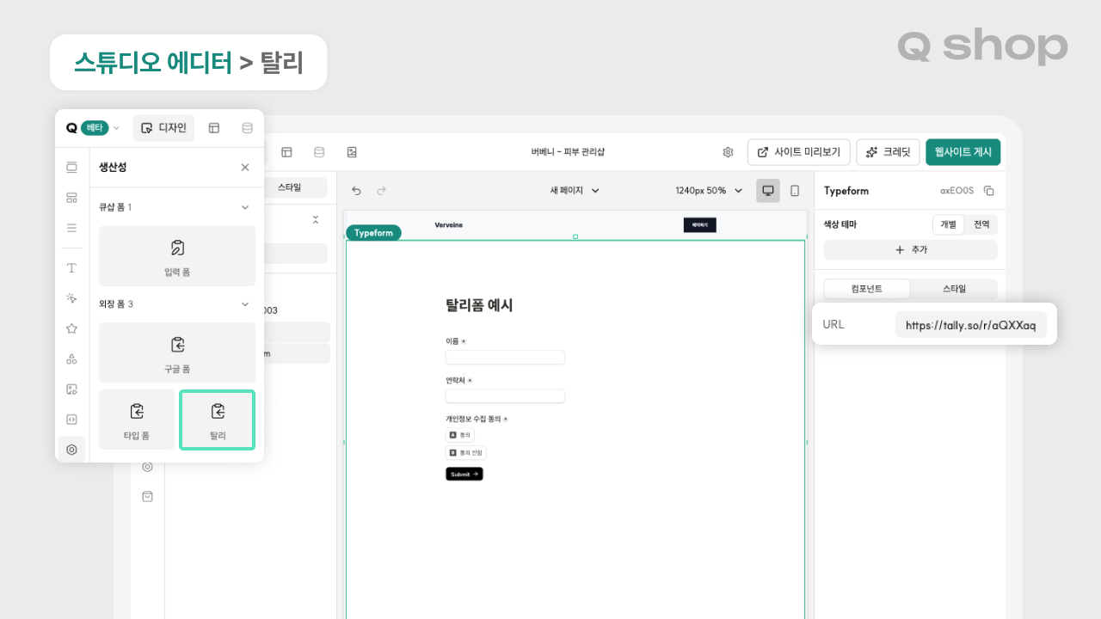Select the green Typeform label tag on canvas
1101x619 pixels.
(x=374, y=233)
